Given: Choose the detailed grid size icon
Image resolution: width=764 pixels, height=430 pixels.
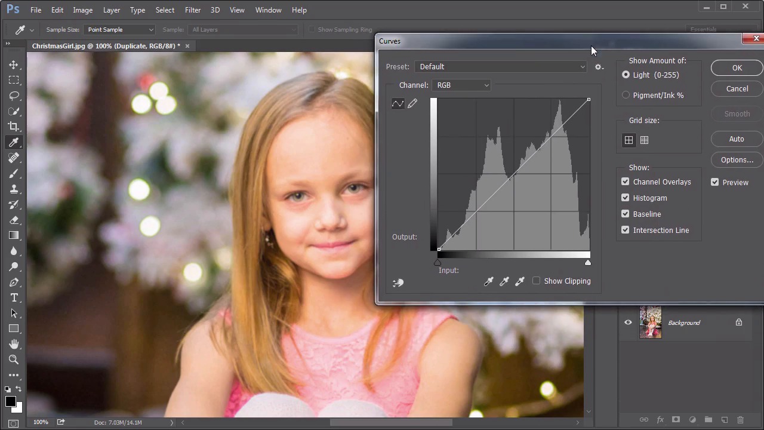Looking at the screenshot, I should (x=644, y=140).
